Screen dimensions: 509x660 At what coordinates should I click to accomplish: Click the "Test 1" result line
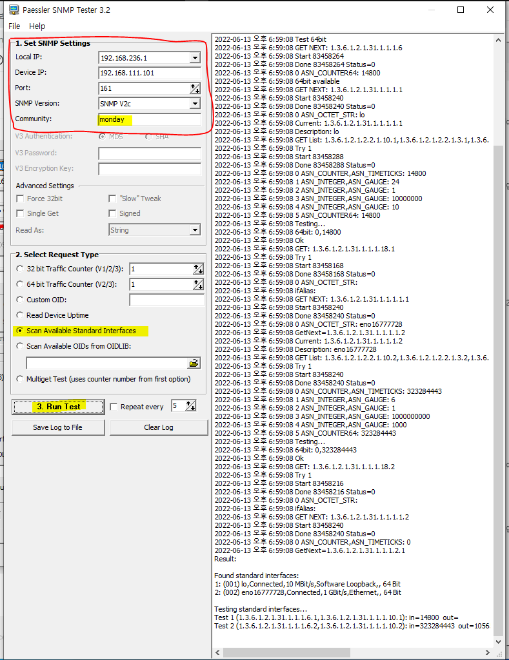click(336, 617)
